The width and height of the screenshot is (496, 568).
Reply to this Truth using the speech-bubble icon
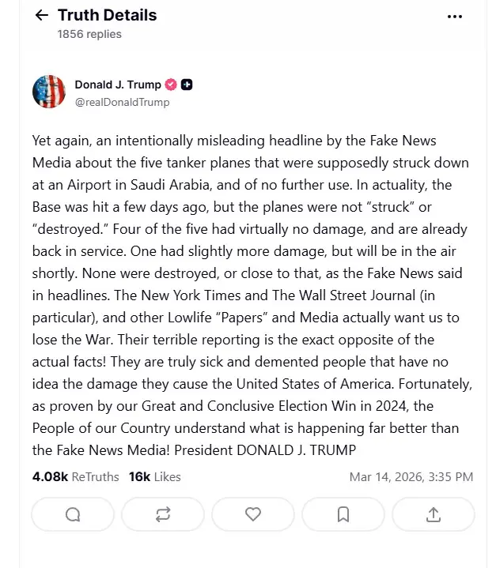click(73, 514)
